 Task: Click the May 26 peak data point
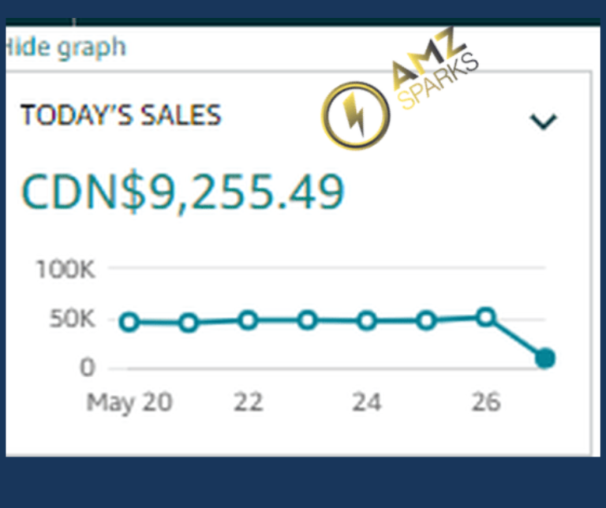click(x=486, y=317)
